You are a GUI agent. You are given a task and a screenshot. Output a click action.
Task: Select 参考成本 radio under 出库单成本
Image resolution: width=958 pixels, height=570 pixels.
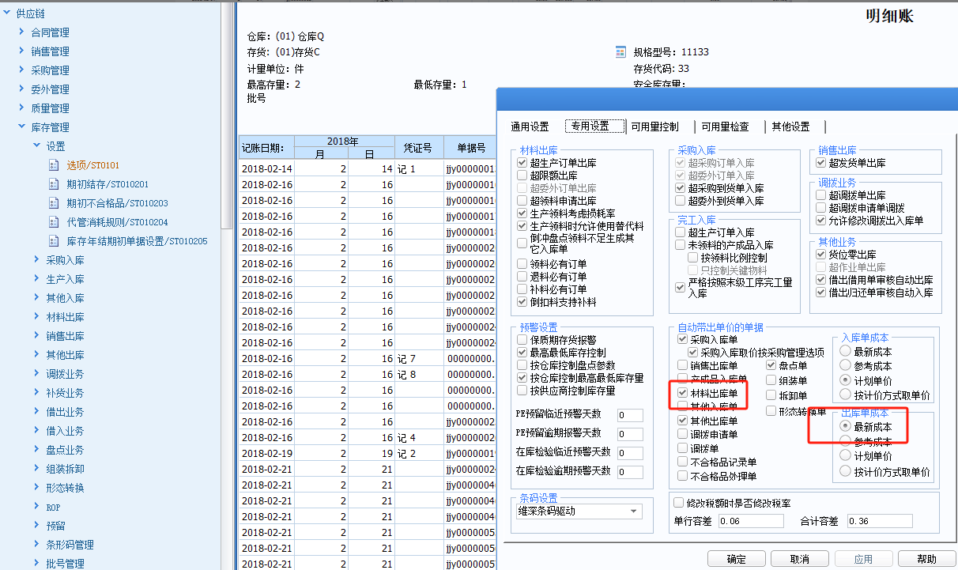(845, 441)
